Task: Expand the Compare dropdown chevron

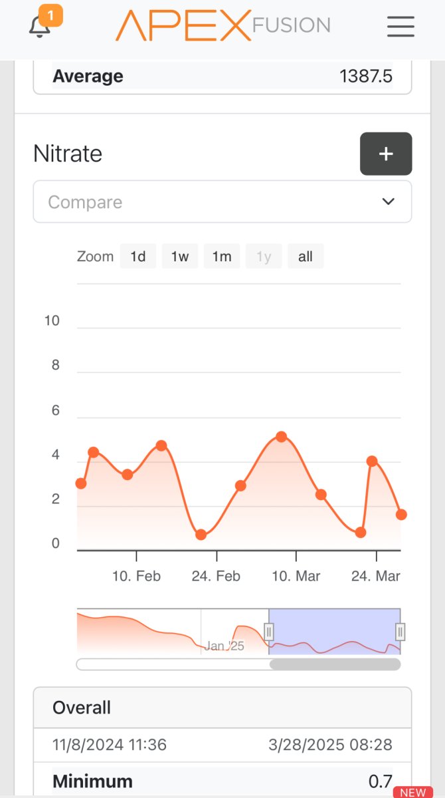Action: point(389,201)
